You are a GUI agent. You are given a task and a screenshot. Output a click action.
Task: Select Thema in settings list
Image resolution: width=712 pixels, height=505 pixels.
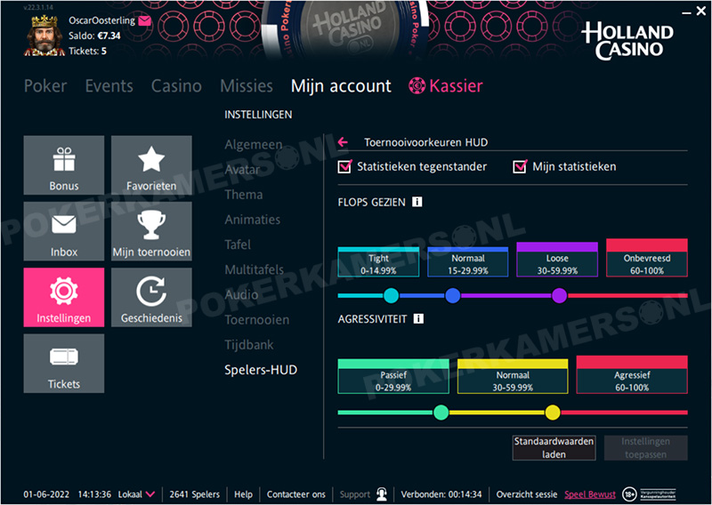tap(243, 195)
